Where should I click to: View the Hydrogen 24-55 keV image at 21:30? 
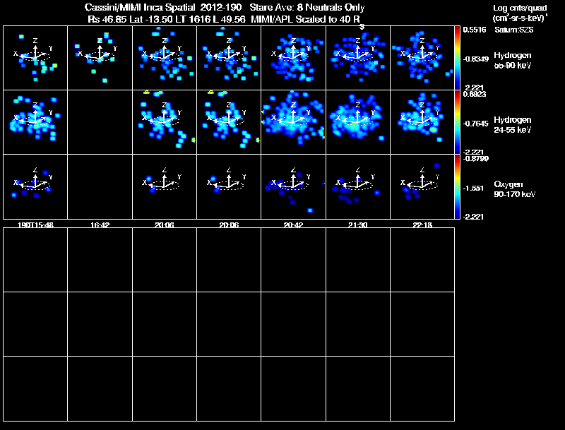(x=358, y=122)
